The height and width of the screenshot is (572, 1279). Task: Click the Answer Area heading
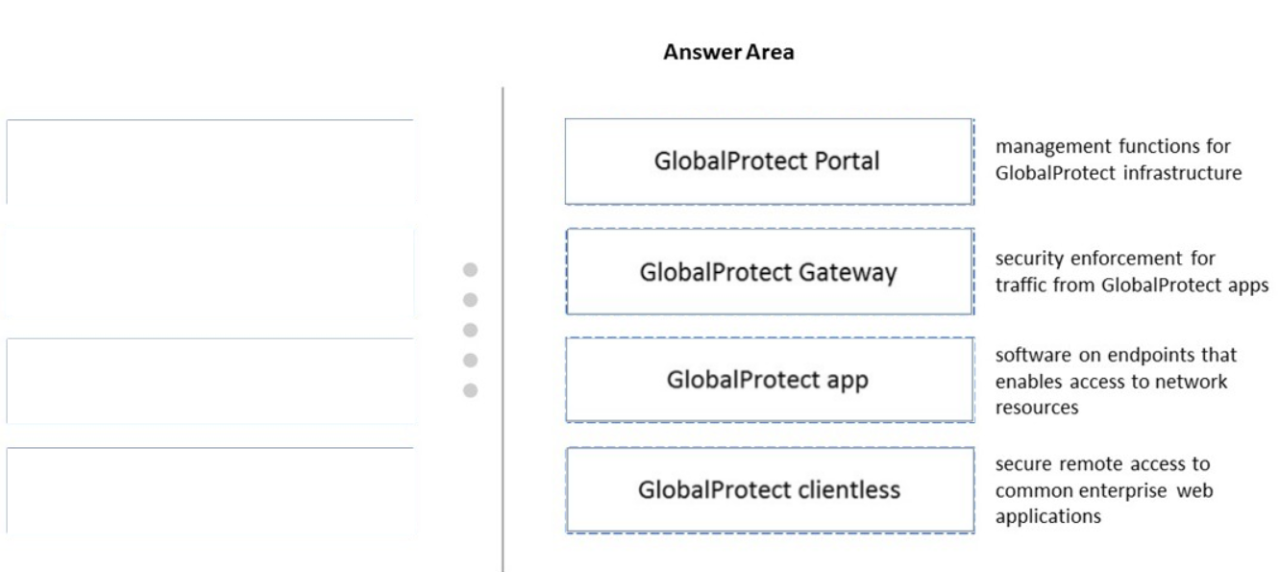728,53
